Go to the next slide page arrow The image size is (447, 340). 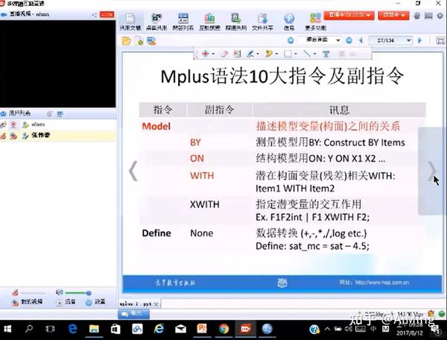419,40
